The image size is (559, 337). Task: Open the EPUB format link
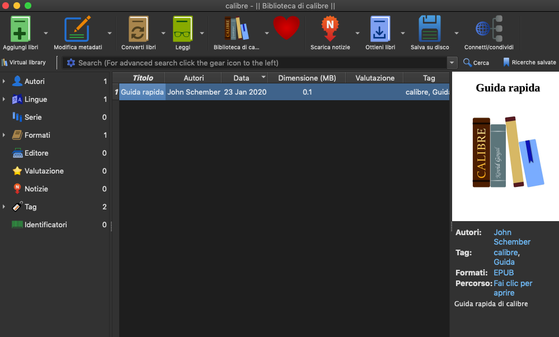[504, 273]
